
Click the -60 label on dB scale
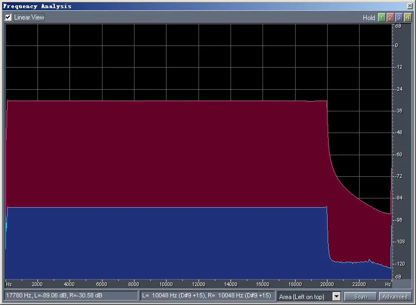[x=399, y=155]
